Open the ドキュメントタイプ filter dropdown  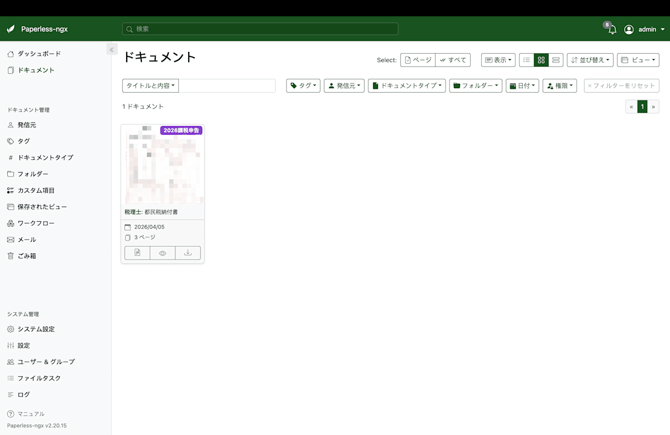coord(406,86)
